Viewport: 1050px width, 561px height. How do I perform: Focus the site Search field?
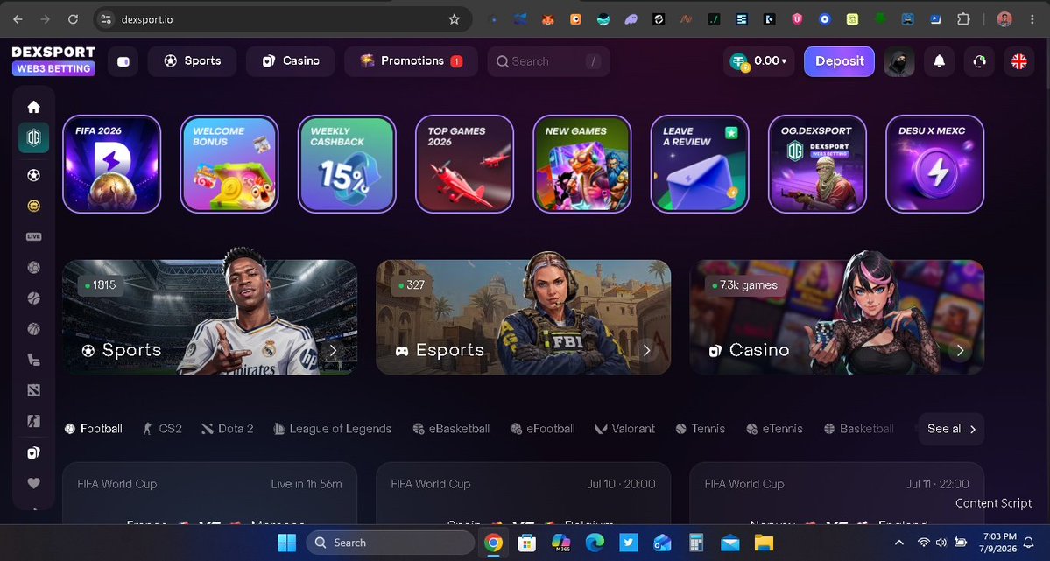[x=548, y=61]
